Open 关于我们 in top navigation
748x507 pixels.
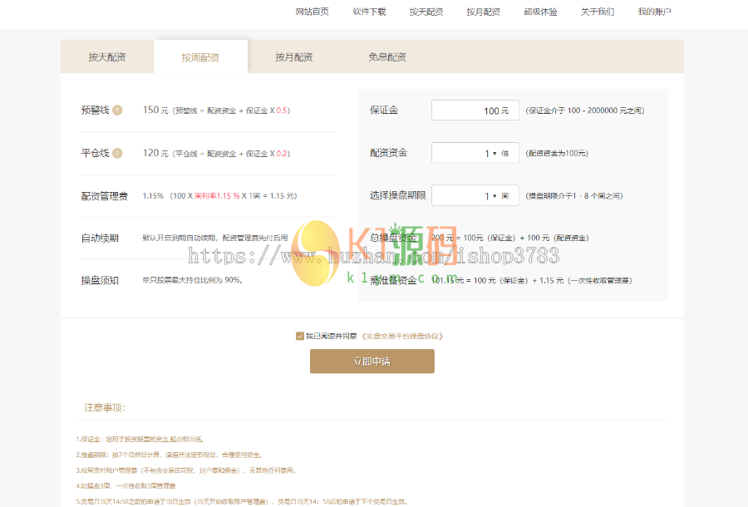[x=598, y=12]
